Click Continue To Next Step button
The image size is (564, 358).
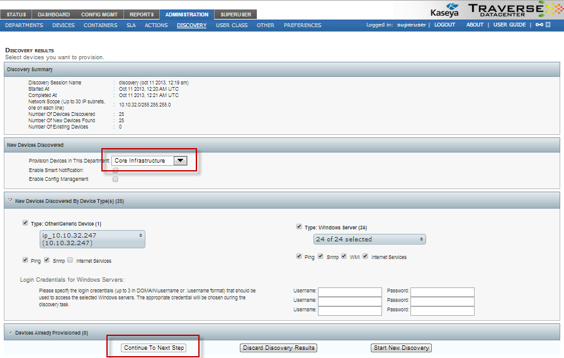click(x=154, y=348)
